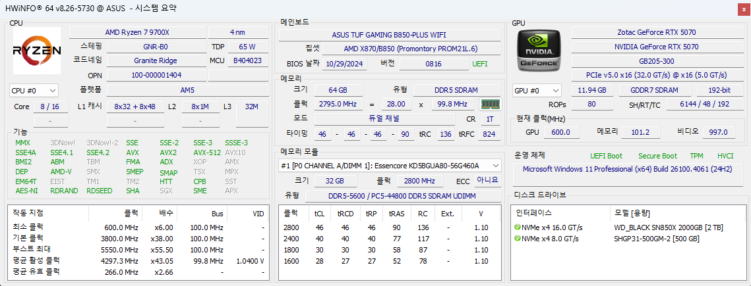Click the Secure Boot status label
Viewport: 751px width, 286px height.
[657, 156]
